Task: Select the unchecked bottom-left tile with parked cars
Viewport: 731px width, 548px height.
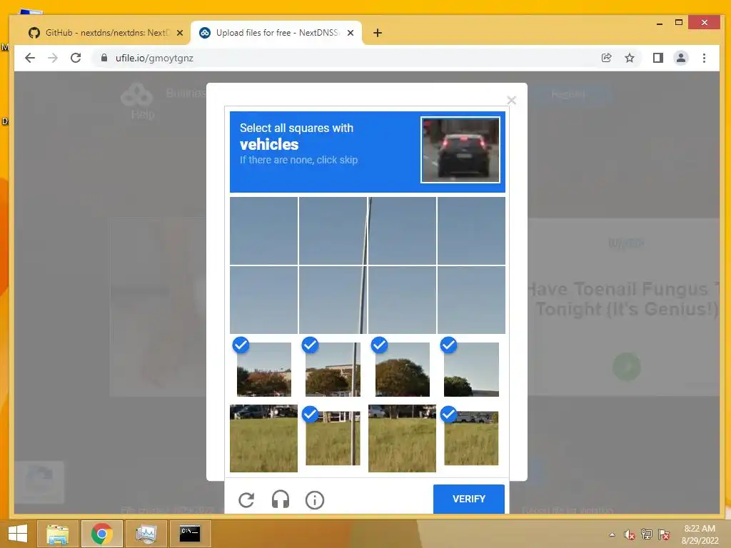Action: pyautogui.click(x=264, y=439)
